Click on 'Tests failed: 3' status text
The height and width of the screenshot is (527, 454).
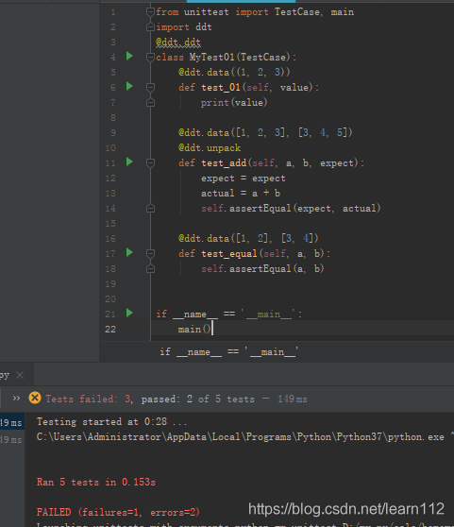89,399
